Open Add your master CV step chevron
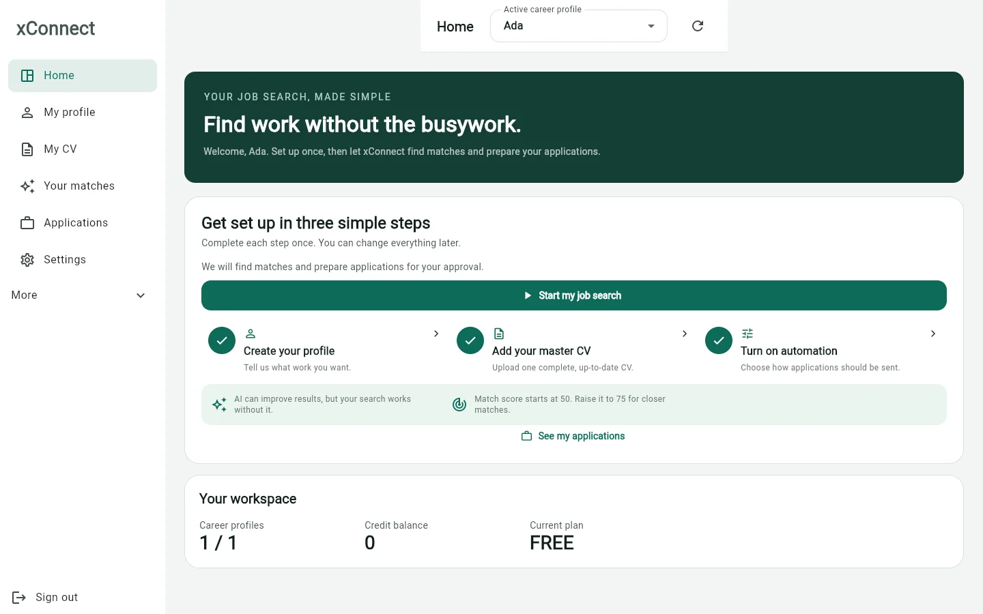Image resolution: width=983 pixels, height=614 pixels. click(685, 334)
